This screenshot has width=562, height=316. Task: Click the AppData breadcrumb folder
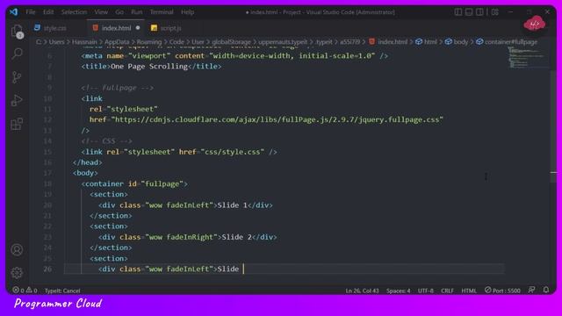(x=117, y=42)
